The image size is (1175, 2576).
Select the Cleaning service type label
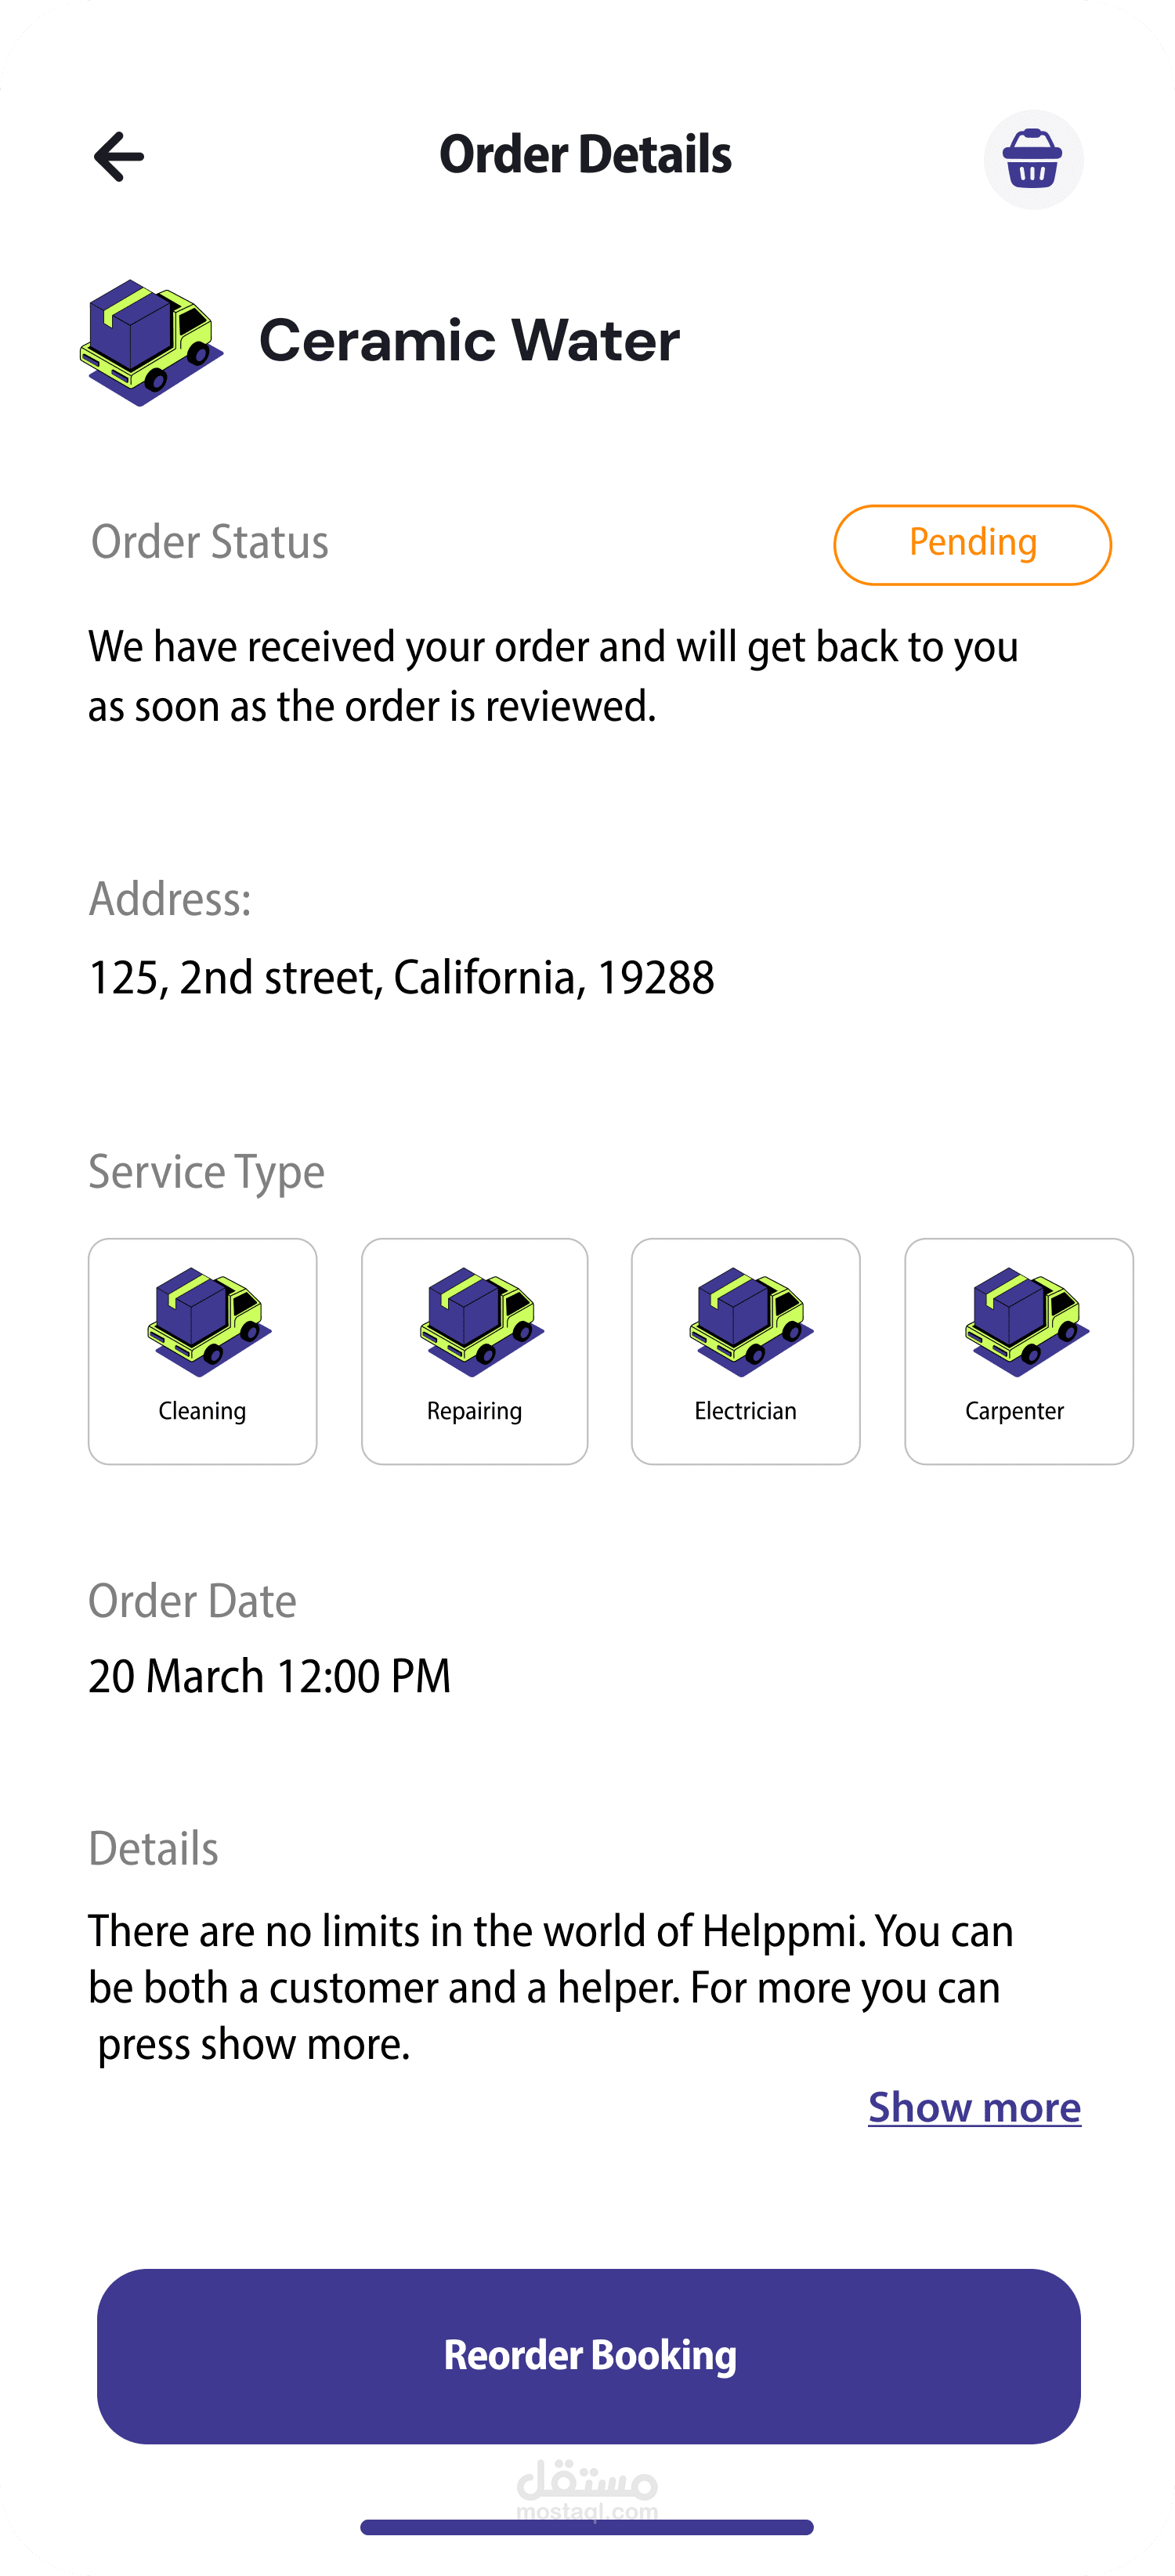click(202, 1411)
